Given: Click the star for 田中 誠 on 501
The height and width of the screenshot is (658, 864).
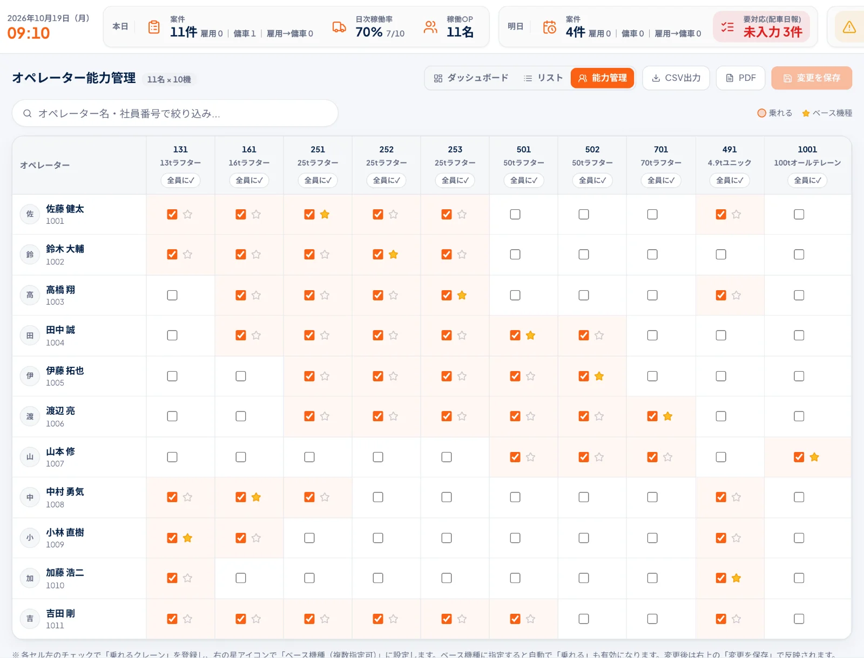Looking at the screenshot, I should click(530, 335).
